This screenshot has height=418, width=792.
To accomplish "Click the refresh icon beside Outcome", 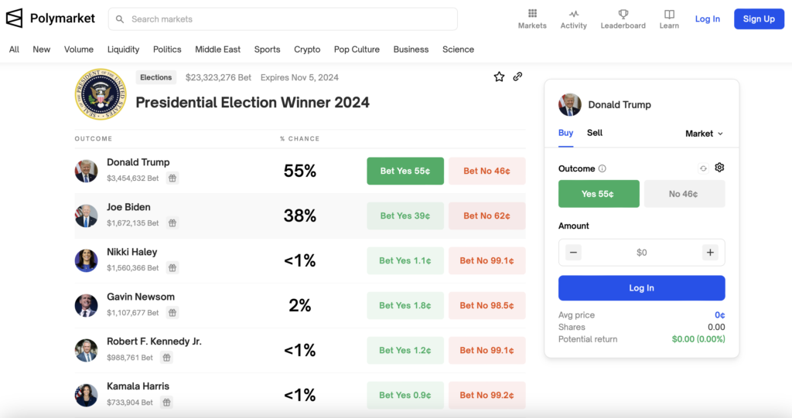I will (703, 168).
